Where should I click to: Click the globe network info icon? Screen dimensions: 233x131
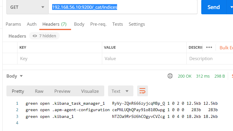170,76
